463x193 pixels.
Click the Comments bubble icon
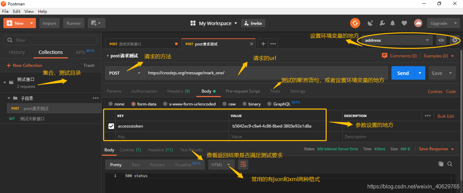point(384,56)
